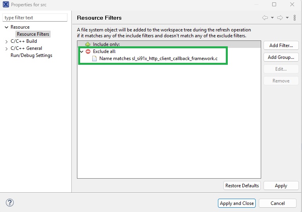This screenshot has width=302, height=212.
Task: Click the file icon beside Name matches filter
Action: point(95,58)
